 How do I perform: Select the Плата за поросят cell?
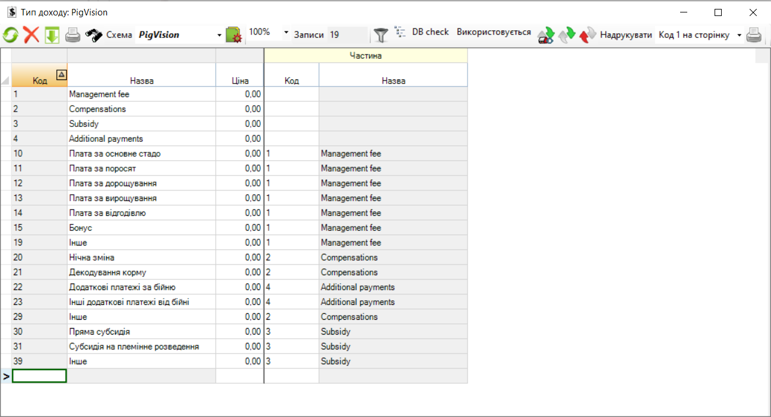(x=141, y=168)
